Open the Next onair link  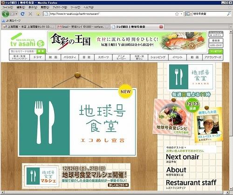183,157
